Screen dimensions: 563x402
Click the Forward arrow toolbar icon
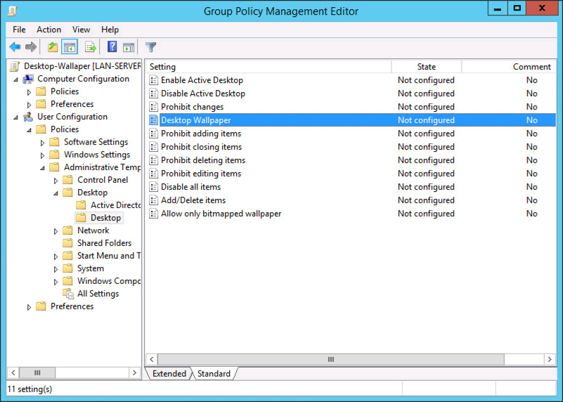31,46
